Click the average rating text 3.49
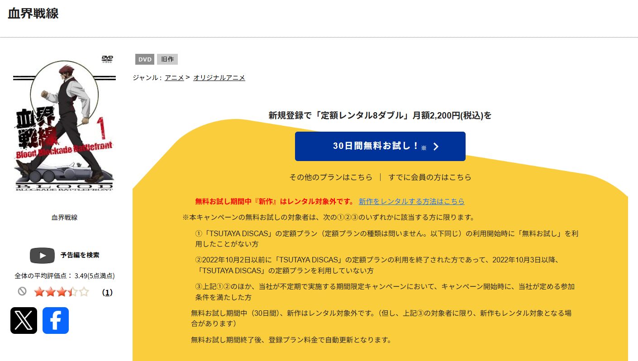Viewport: 638px width, 361px height. 64,275
